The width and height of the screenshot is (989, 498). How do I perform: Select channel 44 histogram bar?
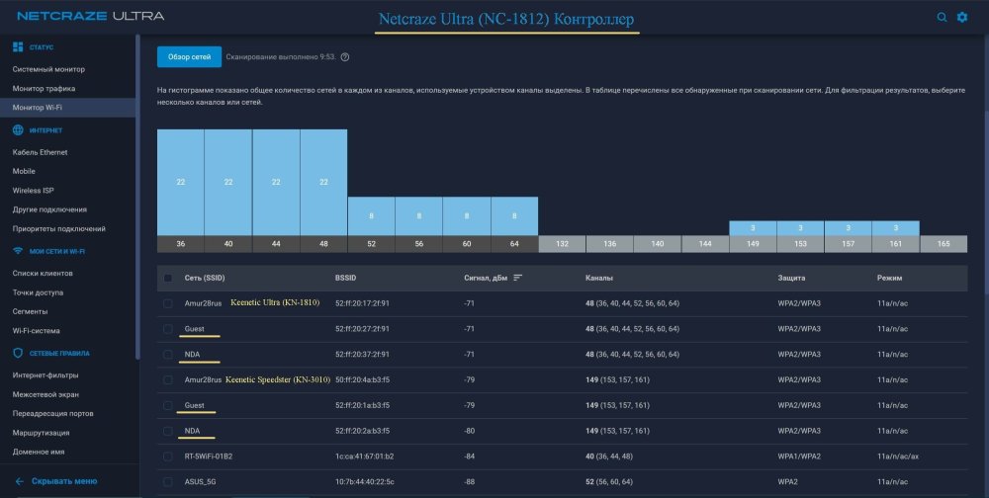276,182
